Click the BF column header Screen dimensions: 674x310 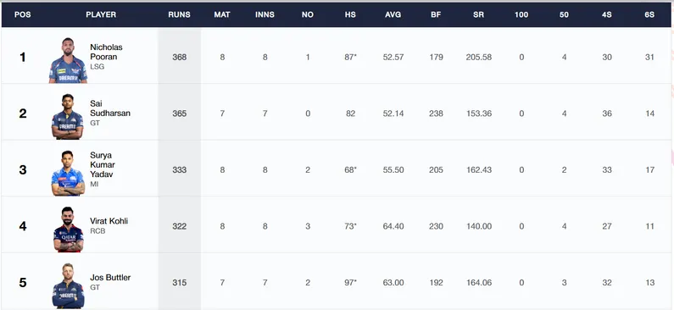(436, 14)
